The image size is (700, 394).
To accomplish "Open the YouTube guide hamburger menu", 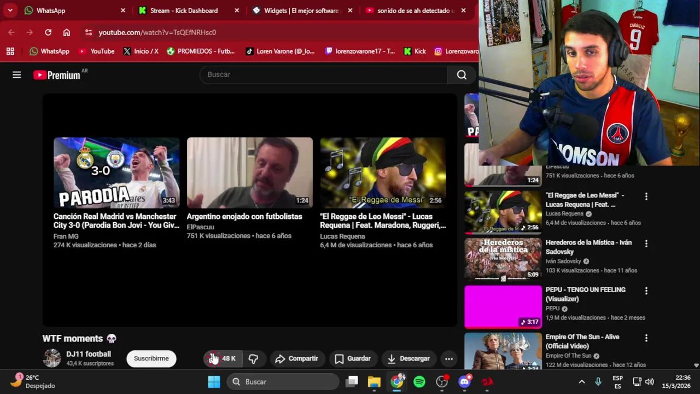I will (x=16, y=75).
